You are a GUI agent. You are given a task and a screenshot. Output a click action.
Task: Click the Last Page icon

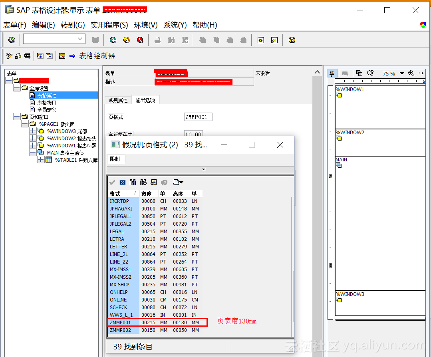tap(243, 40)
